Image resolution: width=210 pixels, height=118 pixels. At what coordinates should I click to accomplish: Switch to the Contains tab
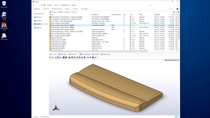coord(96,54)
